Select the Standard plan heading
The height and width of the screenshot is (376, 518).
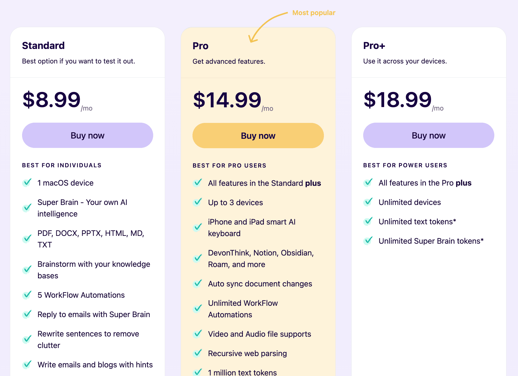tap(43, 45)
